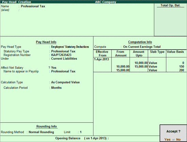
Task: Edit the Name field 'Professional Tax'
Action: [33, 6]
